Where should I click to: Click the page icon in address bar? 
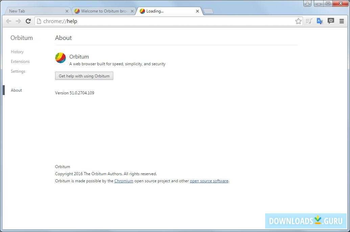pyautogui.click(x=39, y=21)
